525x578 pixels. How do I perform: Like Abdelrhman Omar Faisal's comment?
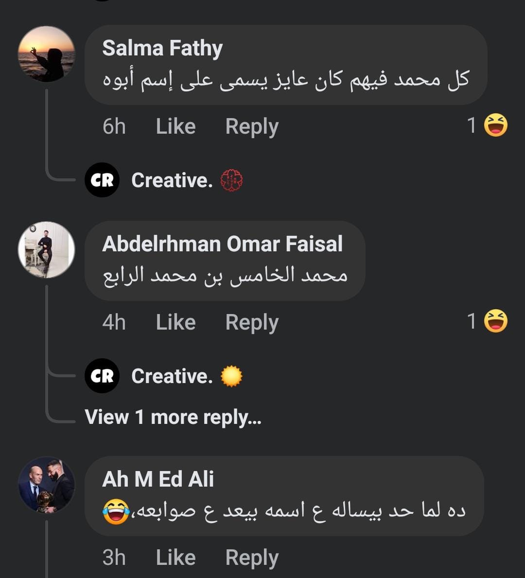coord(175,322)
